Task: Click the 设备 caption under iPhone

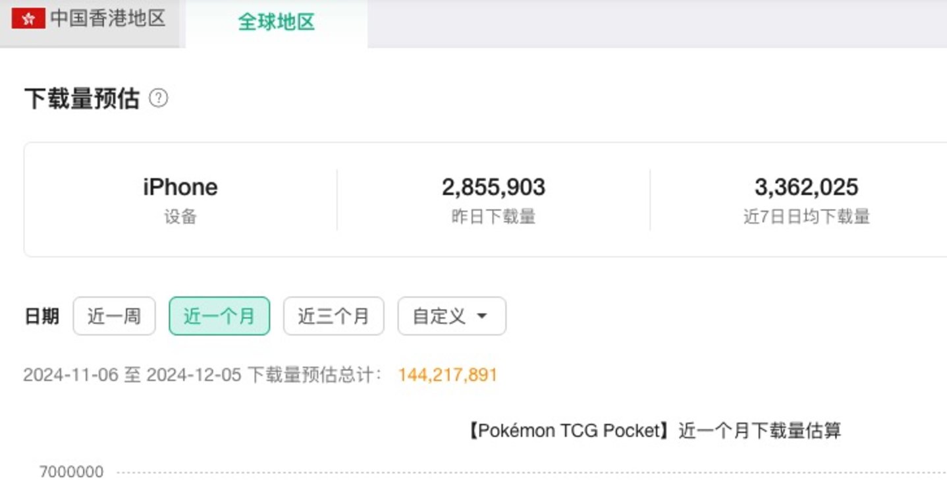Action: click(180, 217)
